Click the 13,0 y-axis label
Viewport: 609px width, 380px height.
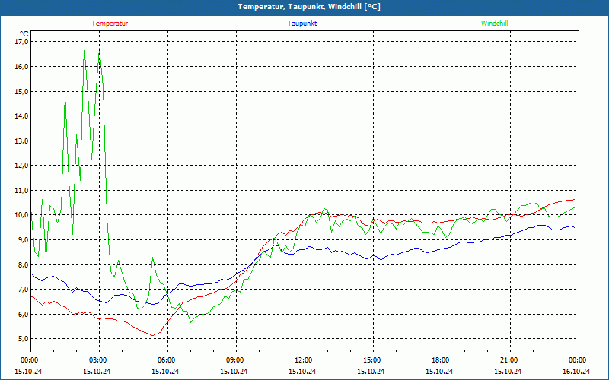22,141
